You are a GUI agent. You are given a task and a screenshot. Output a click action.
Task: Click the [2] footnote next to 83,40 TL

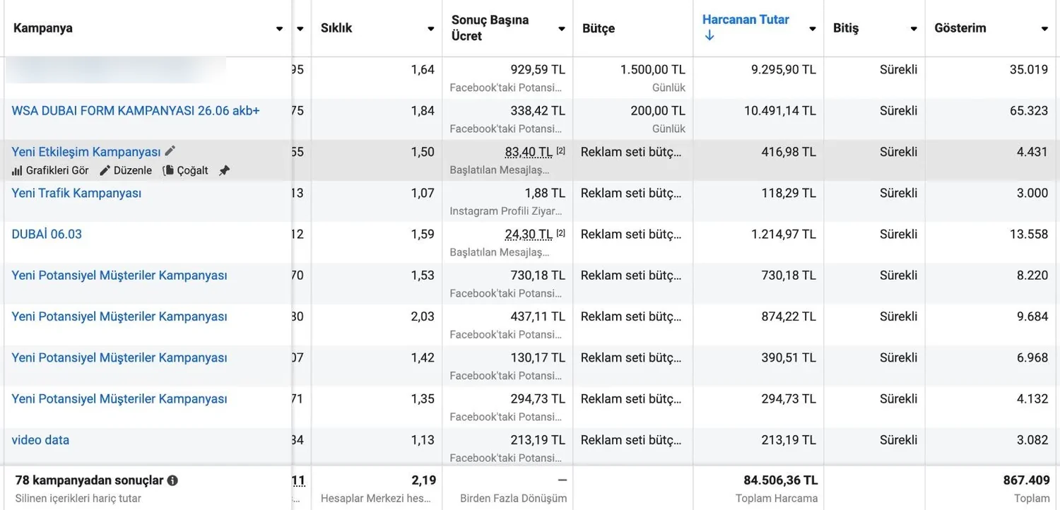pyautogui.click(x=561, y=150)
